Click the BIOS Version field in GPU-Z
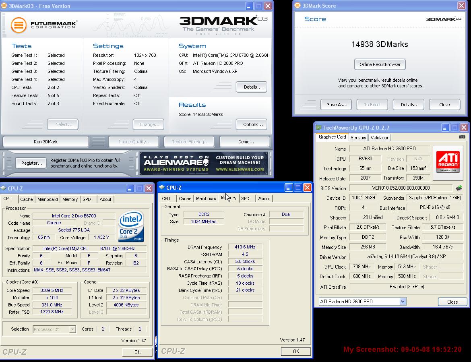Screen dimensions: 471x362 point(401,188)
